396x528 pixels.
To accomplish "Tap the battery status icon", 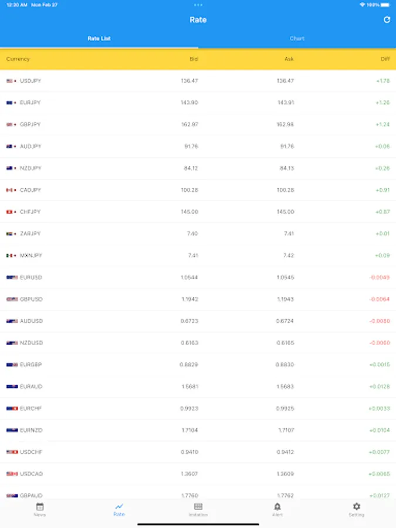I will click(x=385, y=5).
